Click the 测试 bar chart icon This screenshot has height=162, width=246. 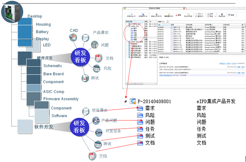[x=85, y=78]
